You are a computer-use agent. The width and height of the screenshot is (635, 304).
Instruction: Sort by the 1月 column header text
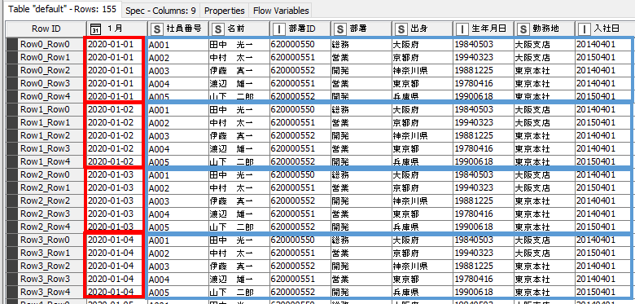[x=115, y=29]
